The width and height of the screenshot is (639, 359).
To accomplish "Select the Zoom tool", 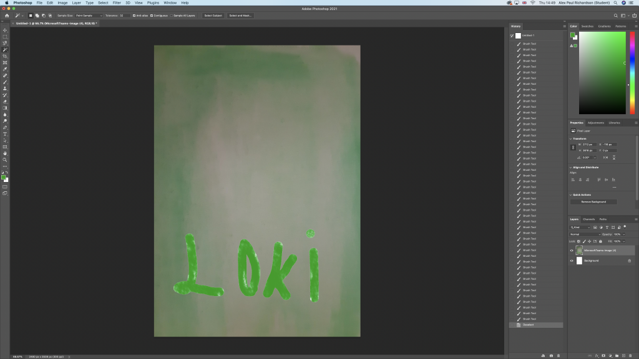I will click(5, 160).
